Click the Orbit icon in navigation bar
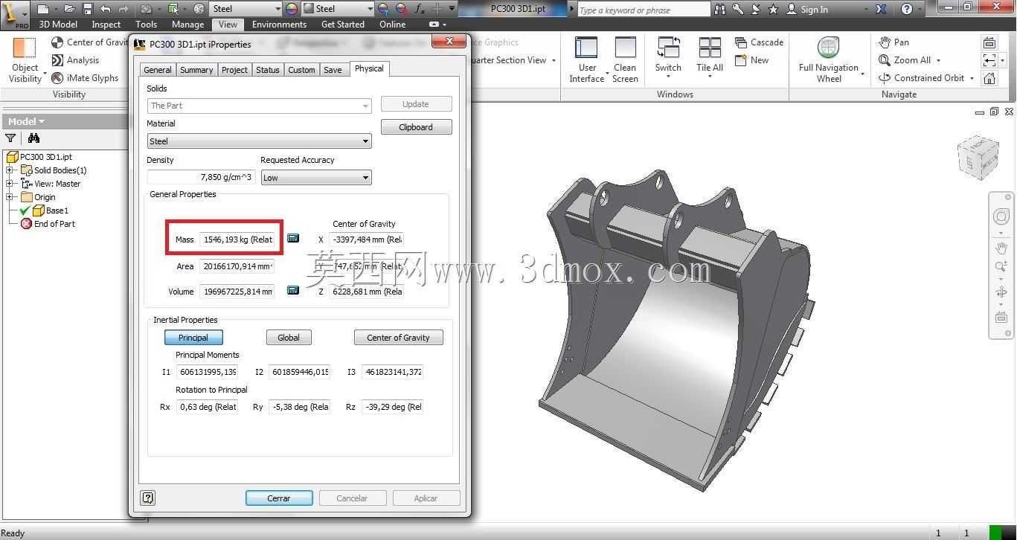 [x=1001, y=292]
